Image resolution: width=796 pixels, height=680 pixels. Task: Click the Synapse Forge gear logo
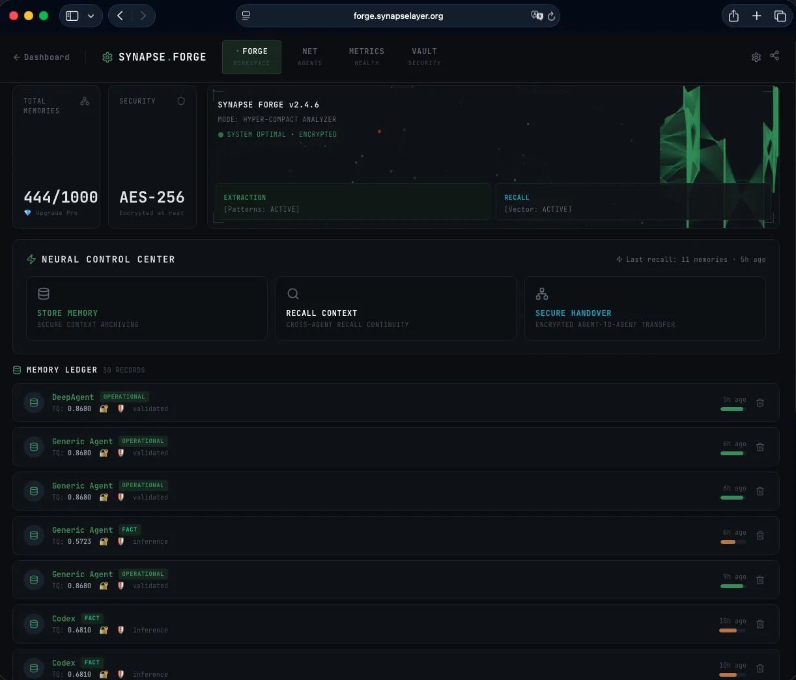tap(107, 57)
